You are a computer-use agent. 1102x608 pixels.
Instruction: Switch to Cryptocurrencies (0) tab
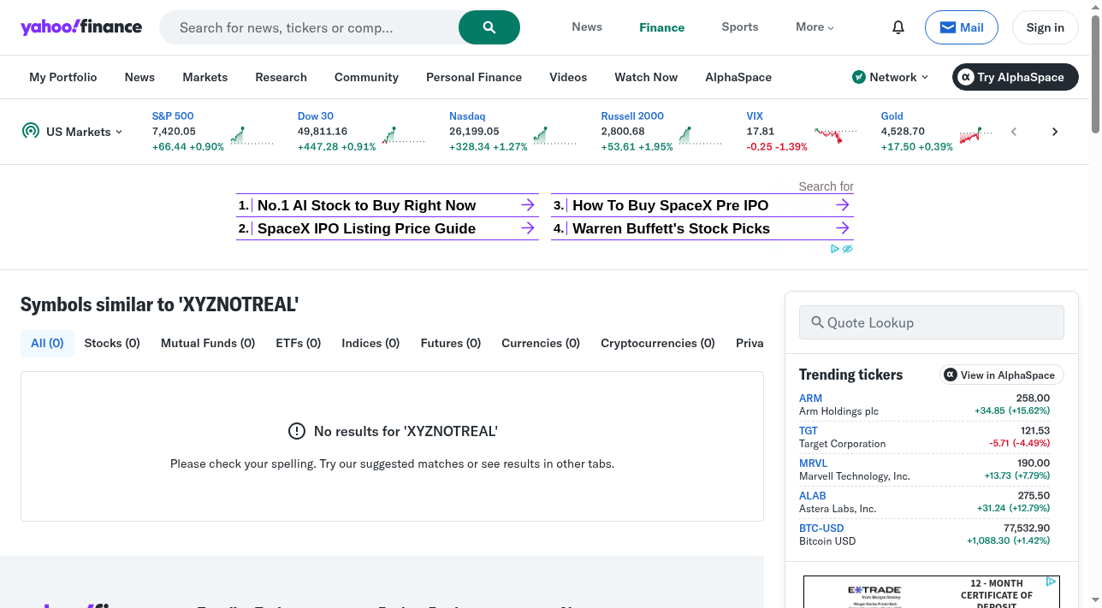point(658,343)
